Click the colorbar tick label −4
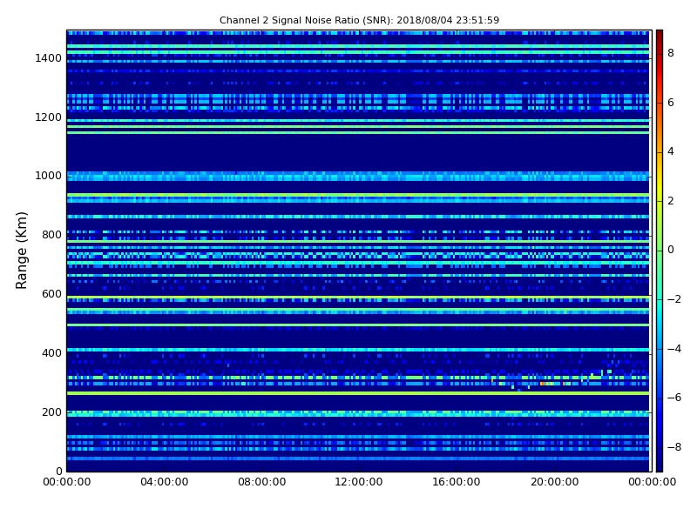The image size is (697, 522). (x=674, y=349)
